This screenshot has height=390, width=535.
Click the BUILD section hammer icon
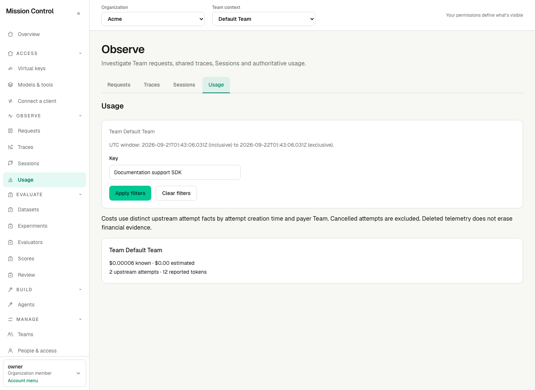[10, 290]
